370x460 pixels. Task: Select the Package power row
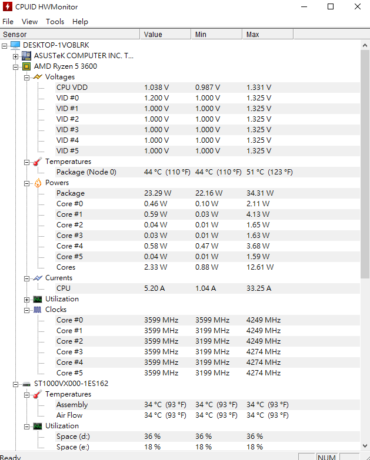[208, 193]
